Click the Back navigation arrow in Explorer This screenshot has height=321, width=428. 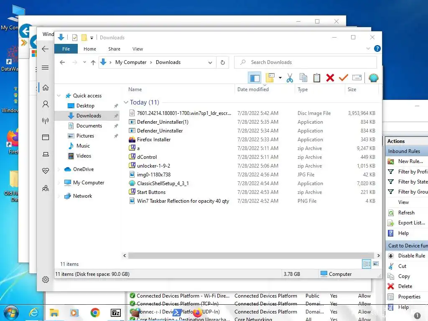pyautogui.click(x=62, y=63)
